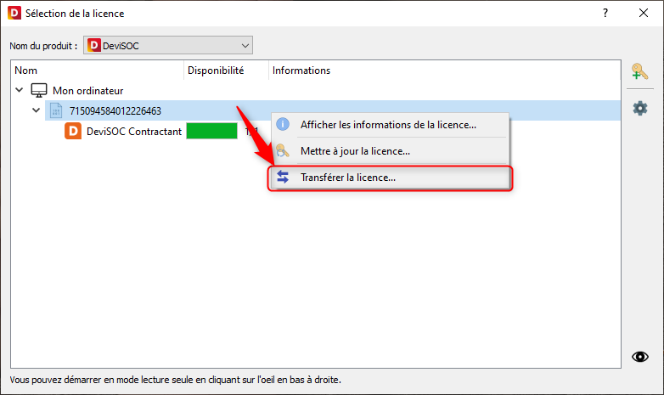Click the orange DeviSOC Contractant icon
This screenshot has height=395, width=664.
point(73,131)
